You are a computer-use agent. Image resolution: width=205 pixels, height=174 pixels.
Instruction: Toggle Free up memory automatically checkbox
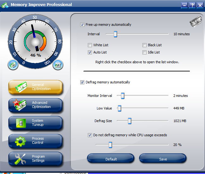click(82, 25)
